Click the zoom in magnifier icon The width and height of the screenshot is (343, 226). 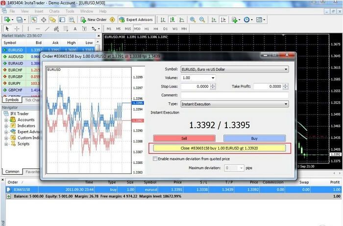pyautogui.click(x=193, y=20)
